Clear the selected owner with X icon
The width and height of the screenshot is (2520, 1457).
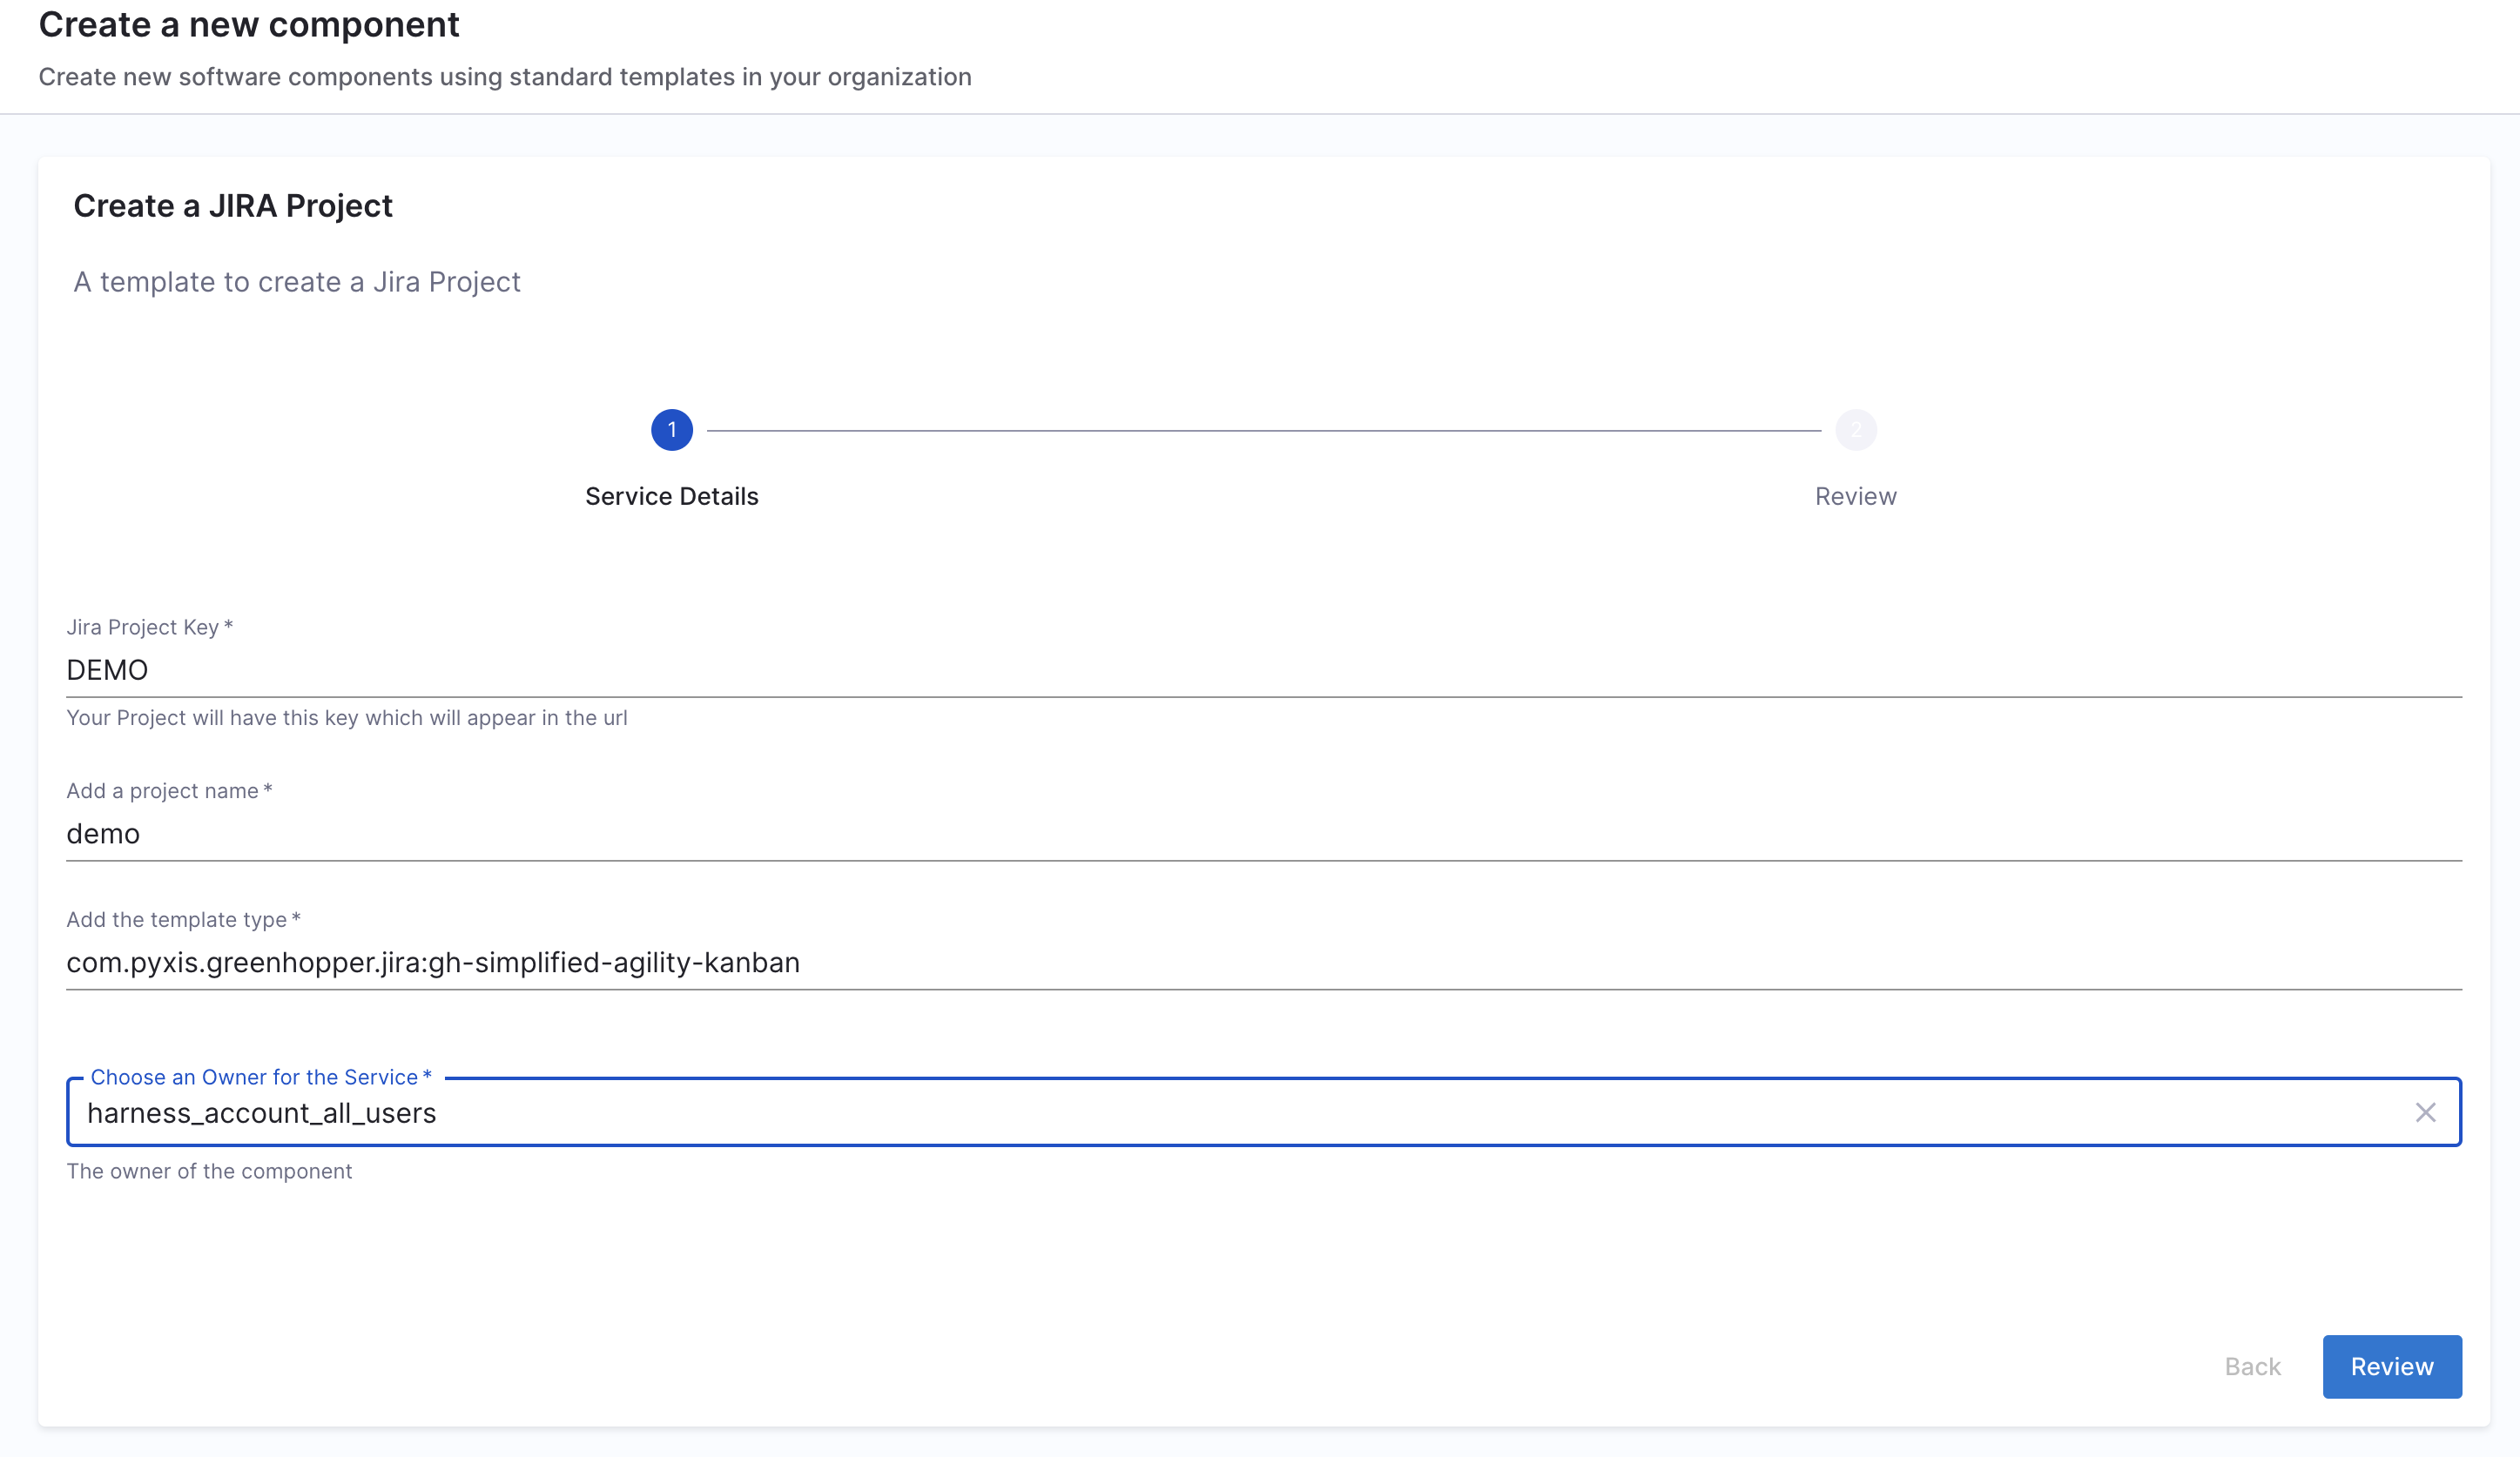[2424, 1112]
